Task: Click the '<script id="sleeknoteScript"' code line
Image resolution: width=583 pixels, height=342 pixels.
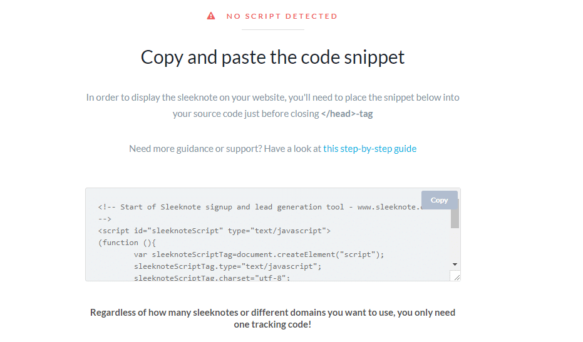Action: [x=214, y=231]
